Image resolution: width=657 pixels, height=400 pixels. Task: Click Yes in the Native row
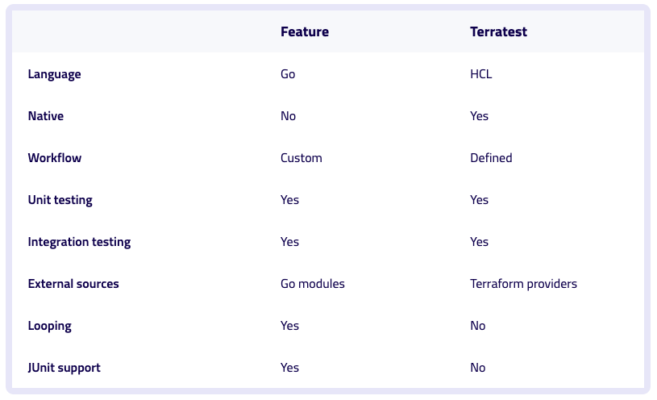point(479,116)
